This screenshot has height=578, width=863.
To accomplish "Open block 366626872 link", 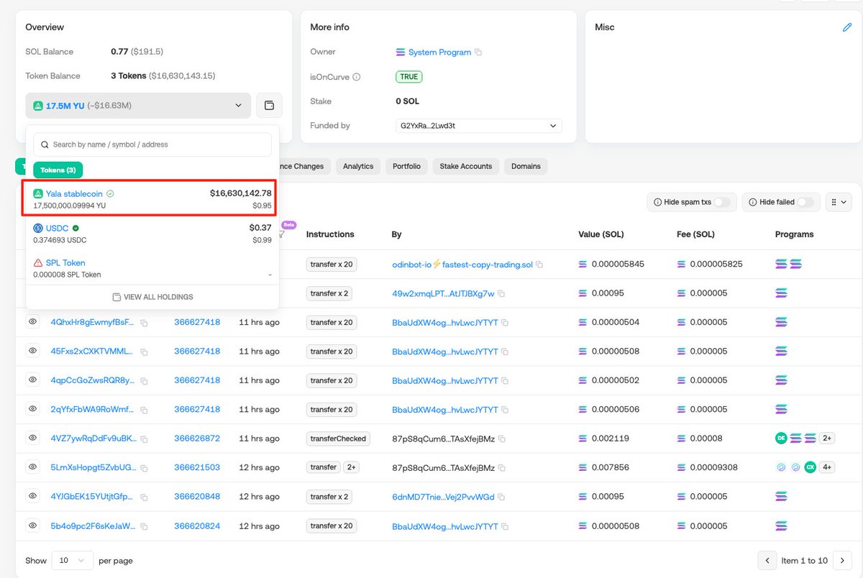I will click(197, 439).
